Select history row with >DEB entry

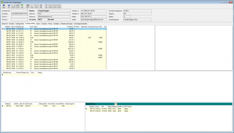click(109, 111)
